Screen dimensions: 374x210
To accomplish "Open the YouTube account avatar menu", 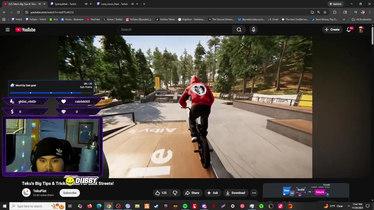I will coord(361,29).
